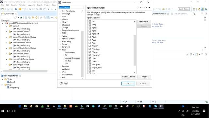The width and height of the screenshot is (209, 118).
Task: Click the import/export preferences icon beside help
Action: click(66, 83)
